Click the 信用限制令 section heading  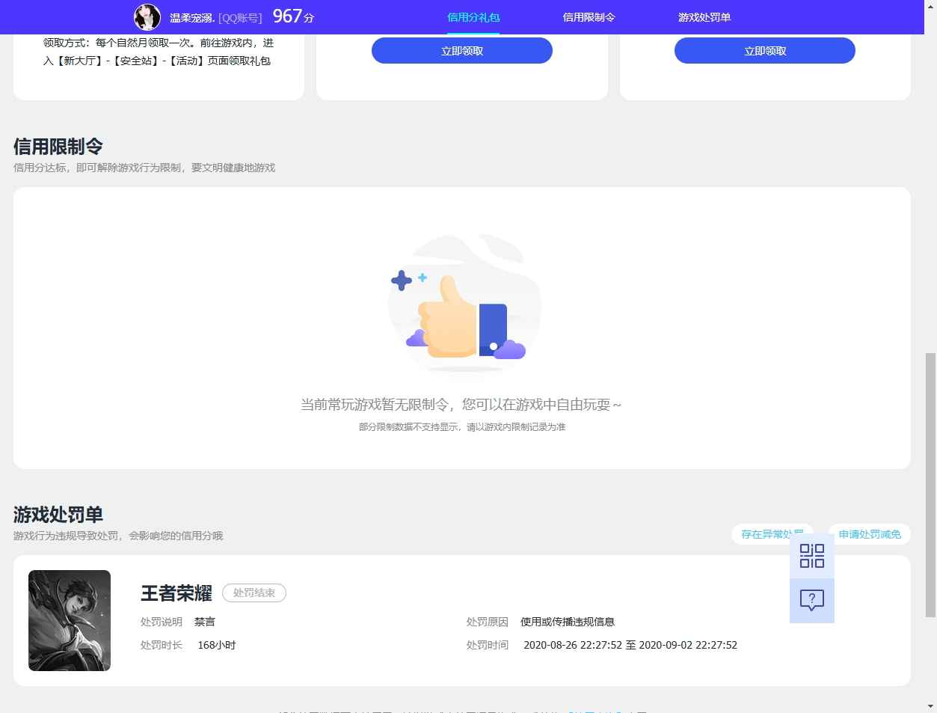58,147
